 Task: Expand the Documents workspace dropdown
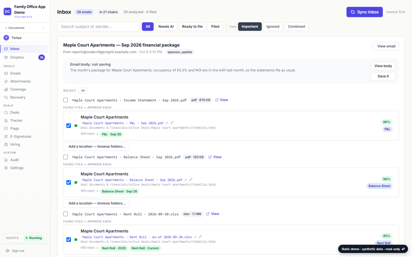tap(25, 28)
